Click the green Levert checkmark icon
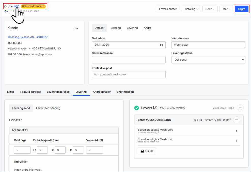The height and width of the screenshot is (172, 251). coord(137,108)
